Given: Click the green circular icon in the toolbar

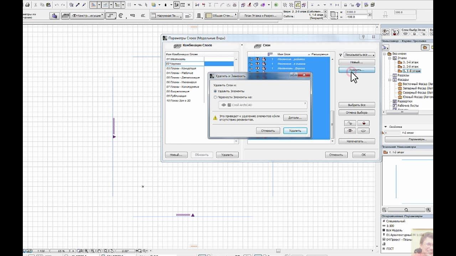Looking at the screenshot, I should pyautogui.click(x=276, y=5).
